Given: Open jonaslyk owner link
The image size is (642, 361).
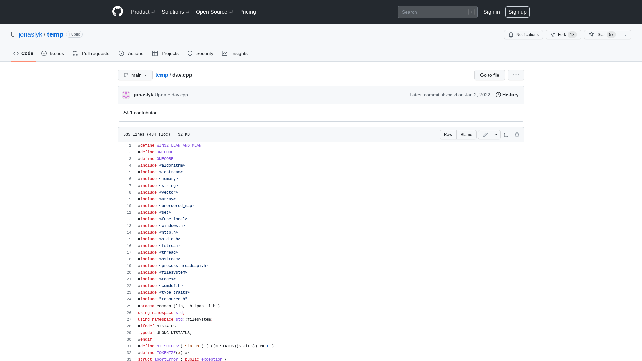Looking at the screenshot, I should (x=30, y=34).
